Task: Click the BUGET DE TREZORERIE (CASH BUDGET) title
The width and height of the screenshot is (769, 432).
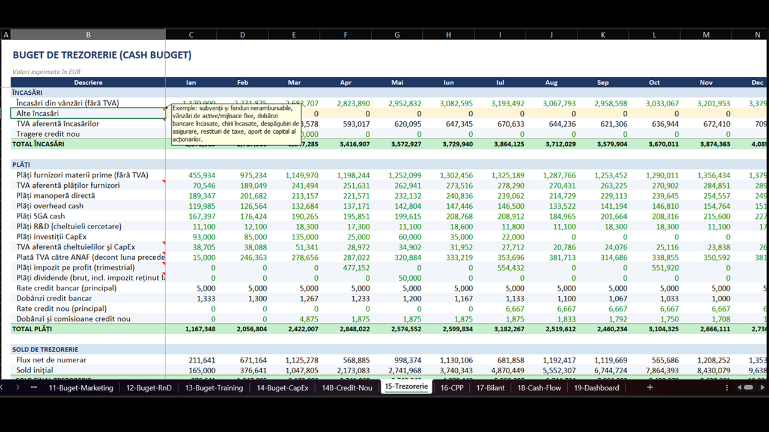Action: point(102,55)
